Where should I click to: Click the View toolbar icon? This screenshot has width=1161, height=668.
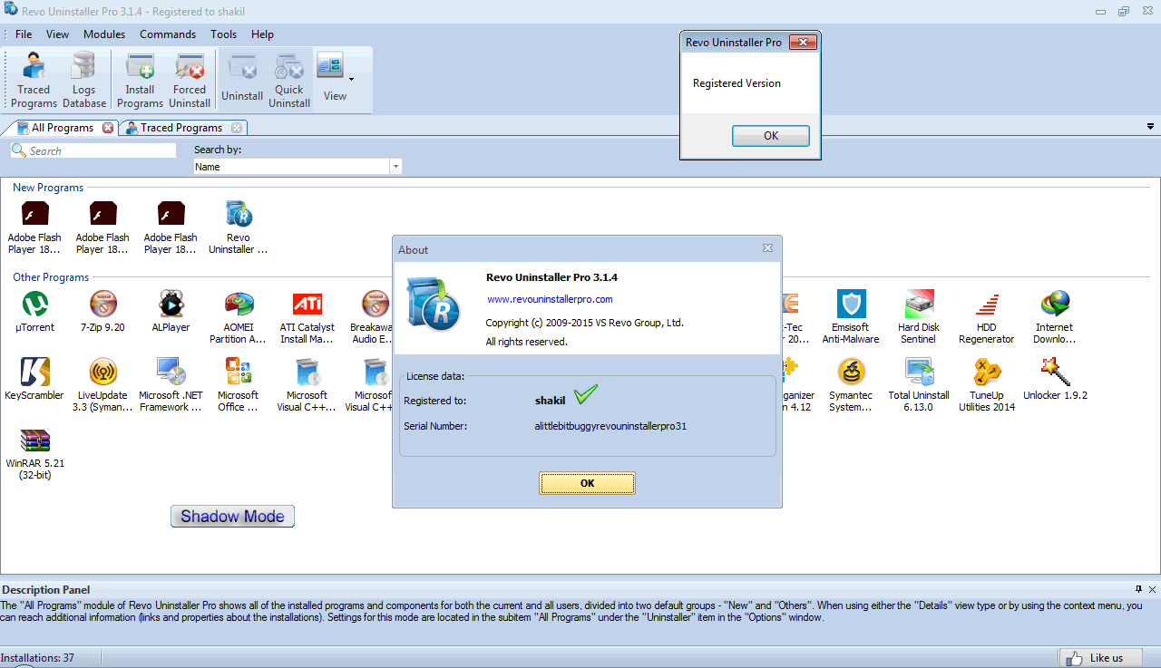(330, 66)
